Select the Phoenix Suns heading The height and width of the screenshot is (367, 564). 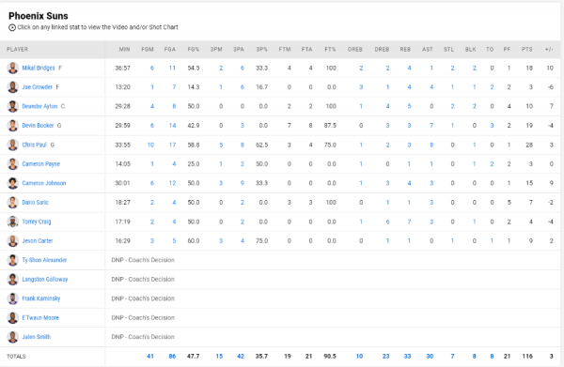pyautogui.click(x=39, y=16)
